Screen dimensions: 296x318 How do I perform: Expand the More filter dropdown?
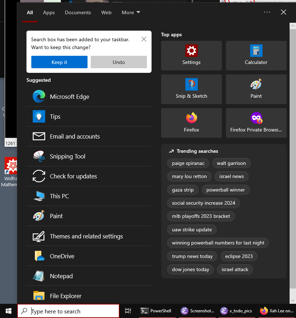(131, 12)
